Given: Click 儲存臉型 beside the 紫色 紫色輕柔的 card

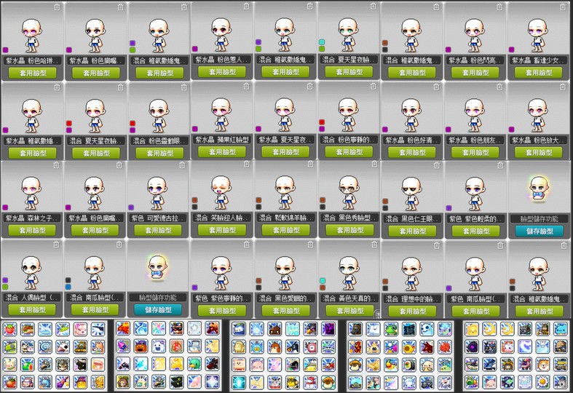Looking at the screenshot, I should (x=540, y=231).
